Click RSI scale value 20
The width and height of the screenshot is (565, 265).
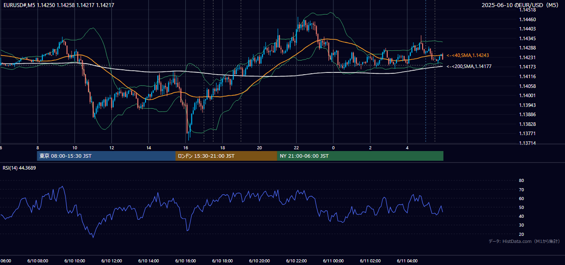click(521, 234)
